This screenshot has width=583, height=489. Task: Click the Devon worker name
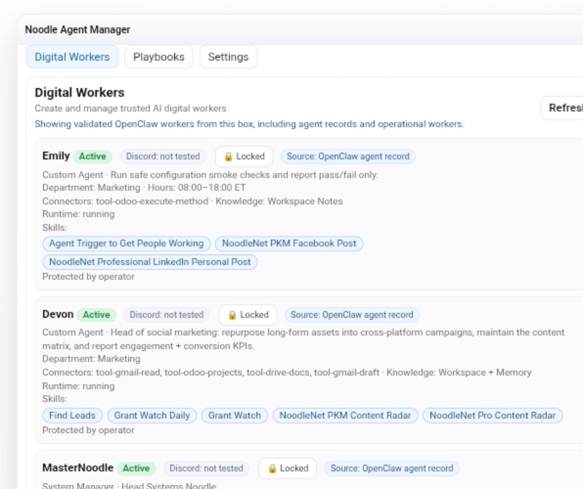click(x=58, y=314)
